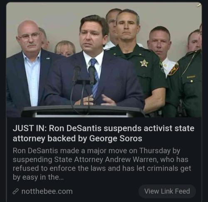The height and width of the screenshot is (202, 208).
Task: Open the notthebee.com source link
Action: coord(47,192)
